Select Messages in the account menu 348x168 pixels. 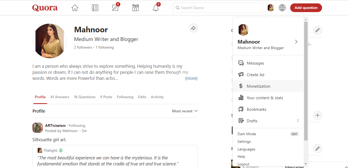[268, 63]
